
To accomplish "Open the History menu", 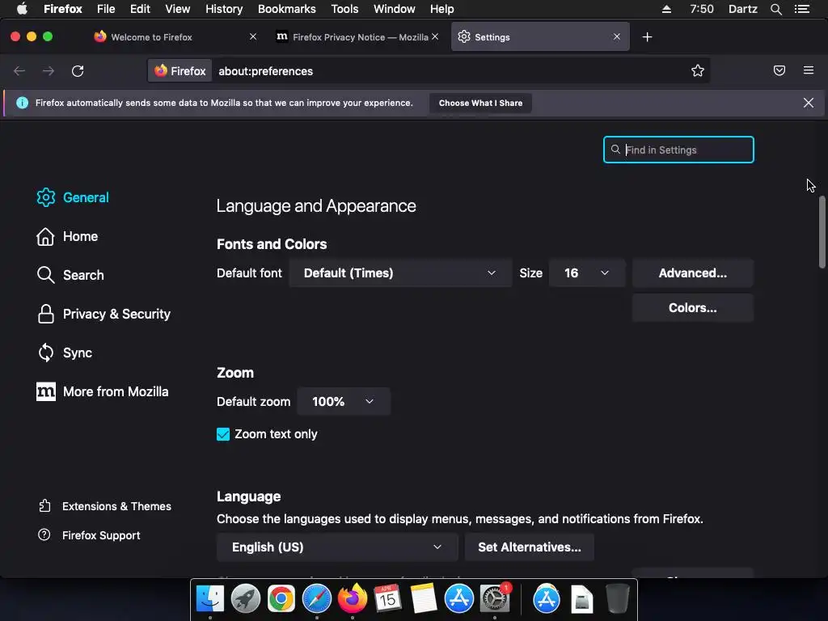I will click(x=224, y=9).
